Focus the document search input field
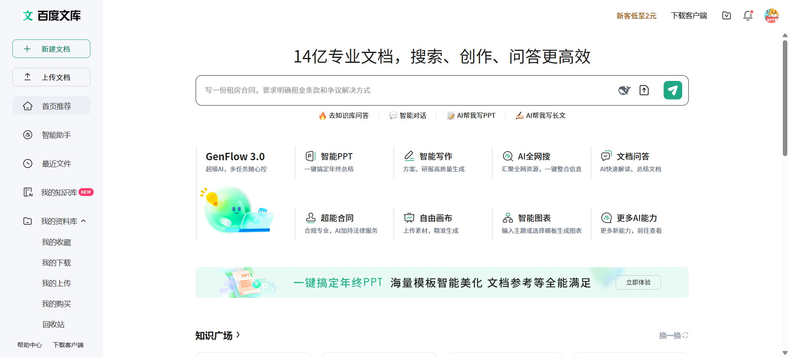The height and width of the screenshot is (357, 789). (x=407, y=90)
